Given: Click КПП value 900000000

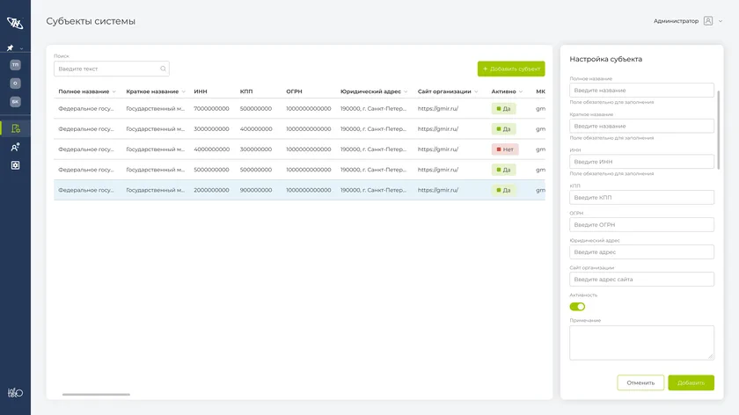Looking at the screenshot, I should click(256, 190).
